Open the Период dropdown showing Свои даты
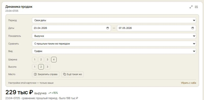 114,20
